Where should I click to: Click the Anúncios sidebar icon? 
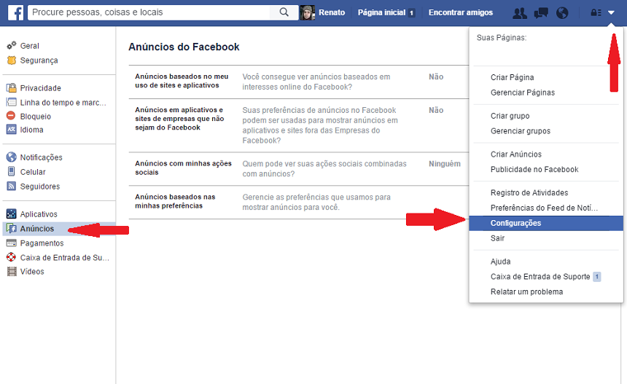tap(11, 229)
